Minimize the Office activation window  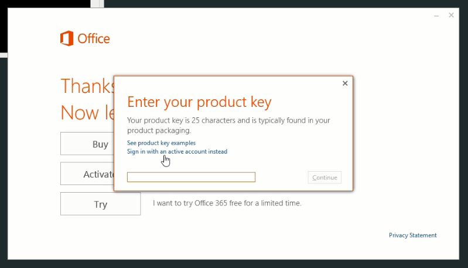pyautogui.click(x=436, y=15)
